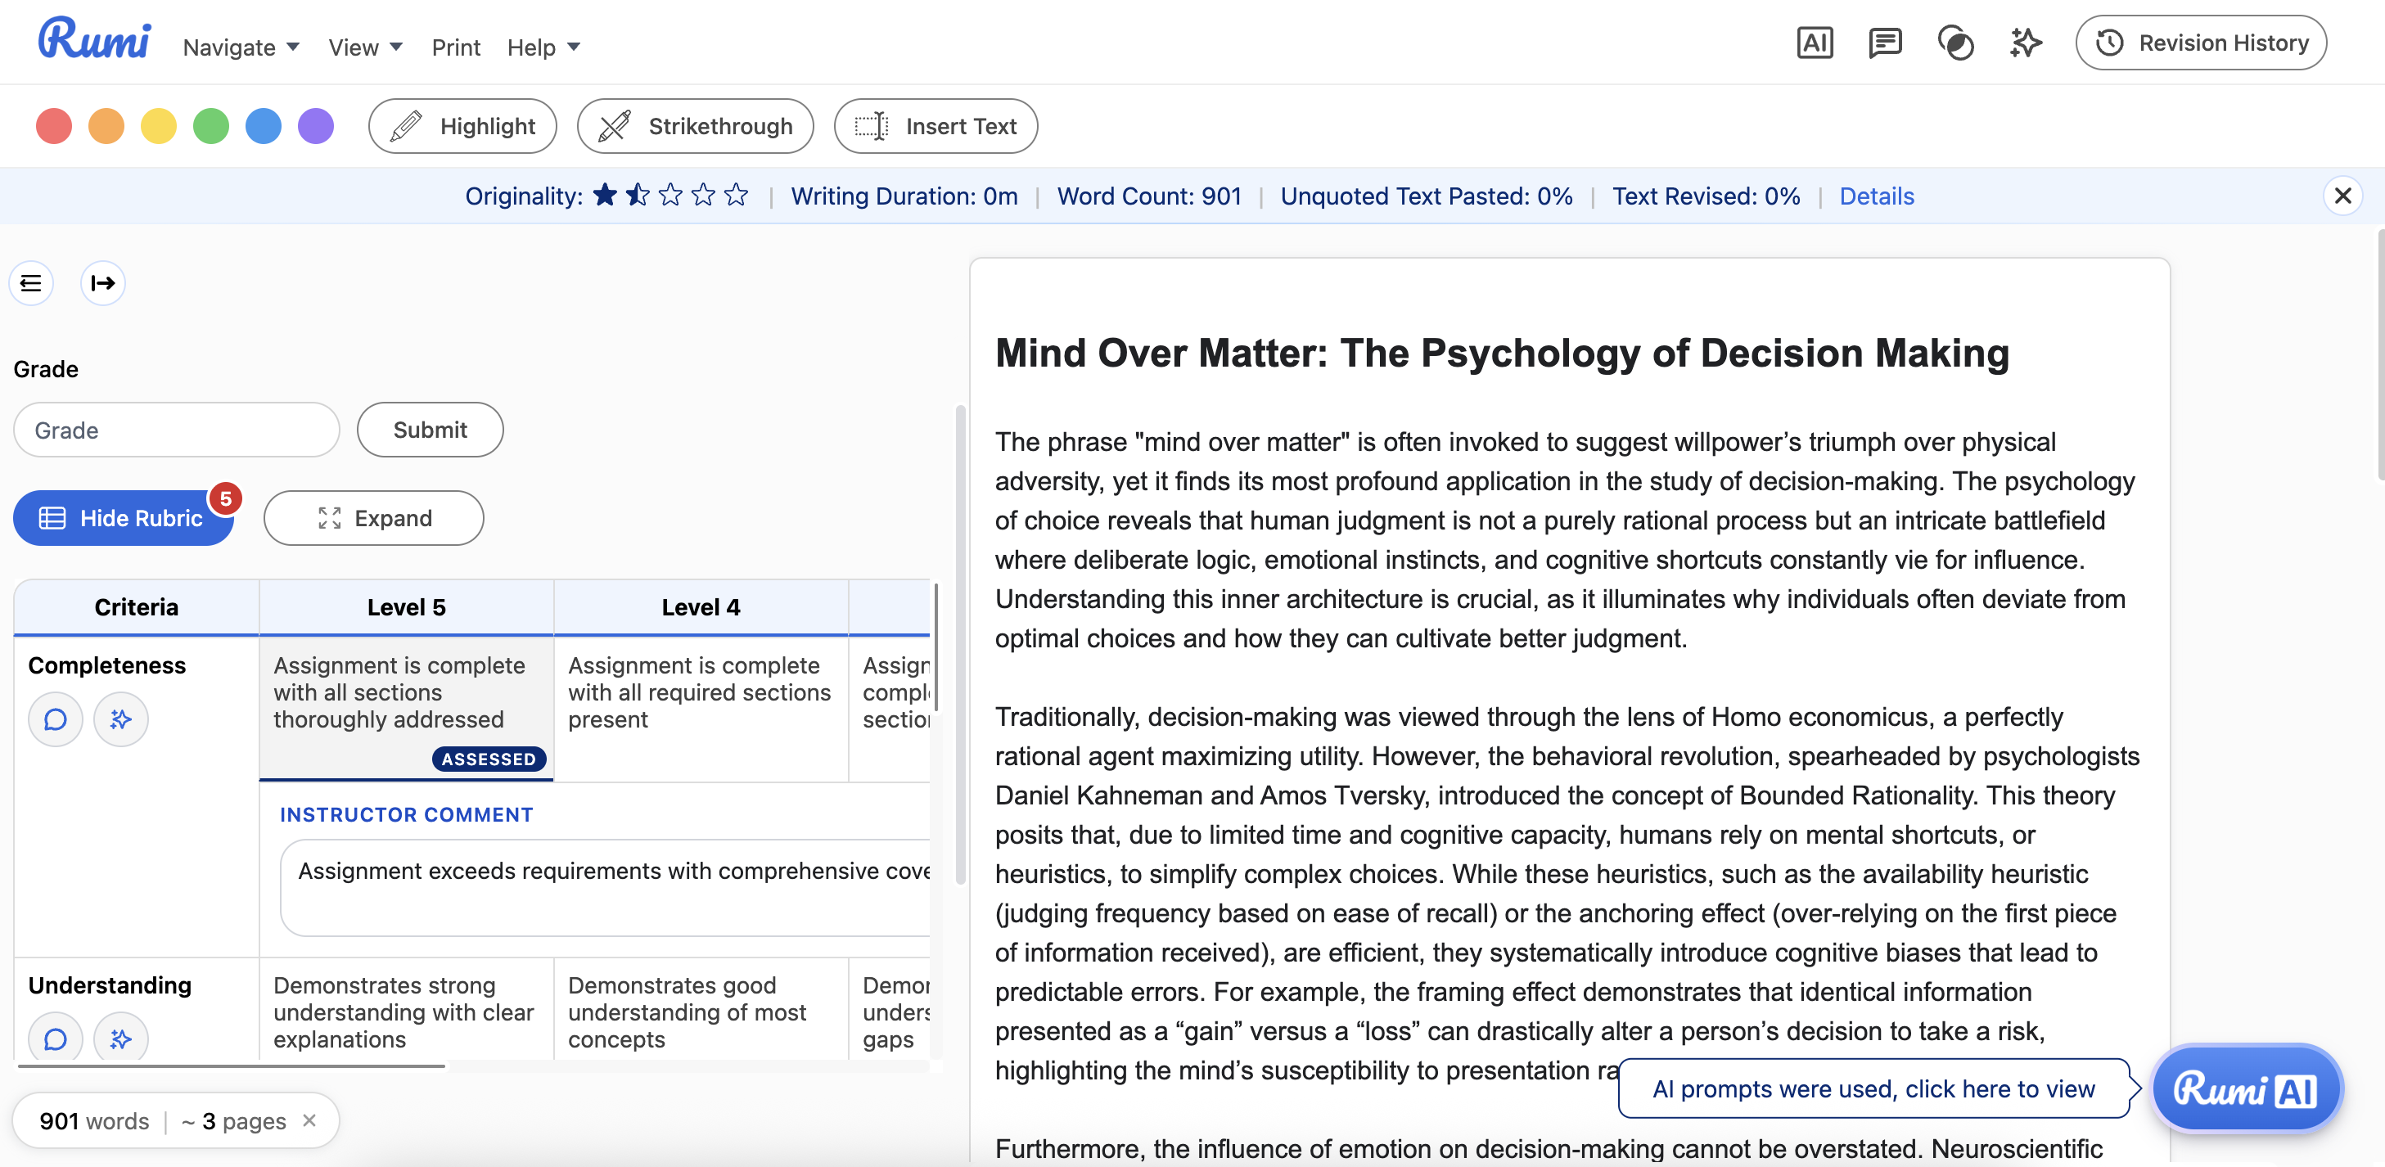Click the sidebar list menu icon
The width and height of the screenshot is (2385, 1167).
pyautogui.click(x=30, y=283)
